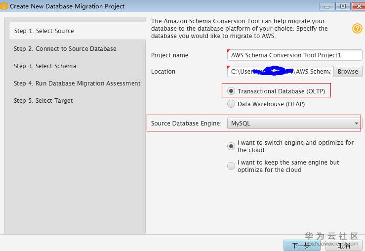
Task: Minimize the migration project dialog window
Action: click(x=326, y=6)
